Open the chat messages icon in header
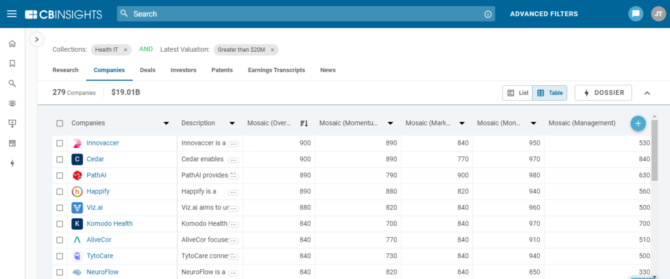Screen dimensions: 670x279 point(635,14)
